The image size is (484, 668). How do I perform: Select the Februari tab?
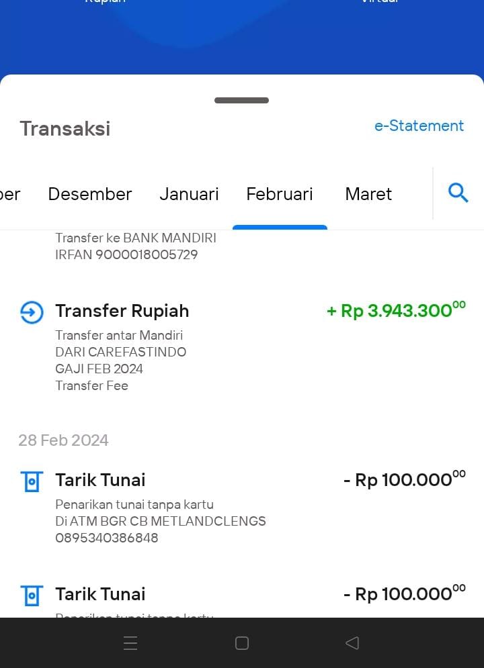coord(280,194)
